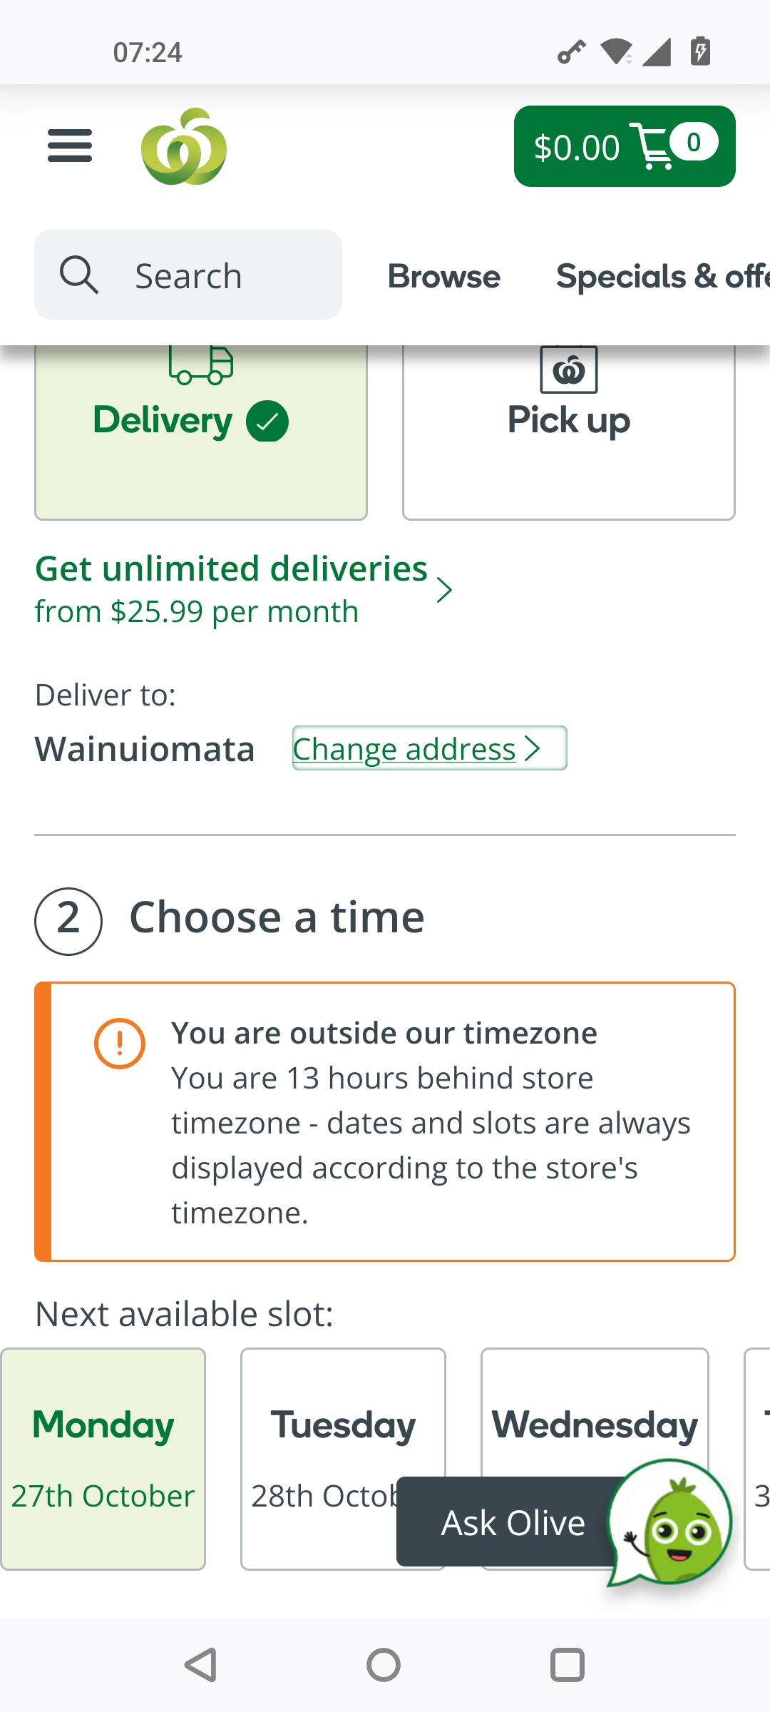Tap the search magnifier icon
This screenshot has width=770, height=1712.
coord(78,275)
